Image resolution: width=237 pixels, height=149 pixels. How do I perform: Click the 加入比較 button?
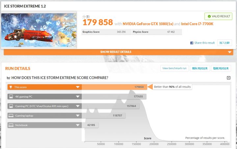point(224,43)
